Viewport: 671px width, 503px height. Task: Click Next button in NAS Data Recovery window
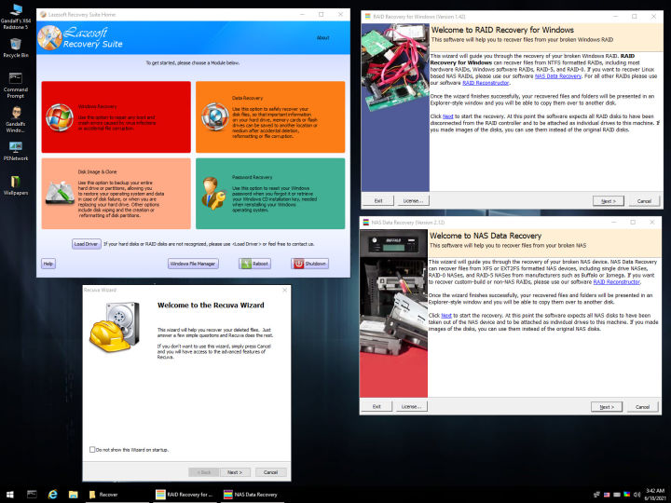point(607,407)
